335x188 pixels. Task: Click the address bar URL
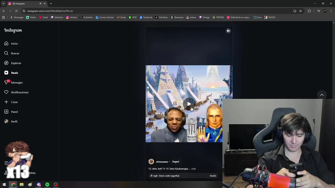50,11
